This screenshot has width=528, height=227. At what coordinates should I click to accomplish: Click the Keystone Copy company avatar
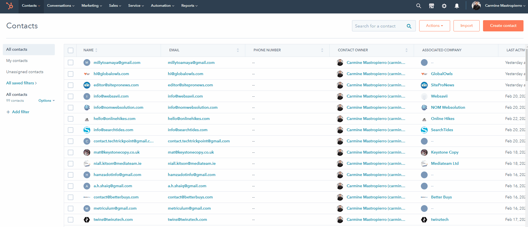424,152
